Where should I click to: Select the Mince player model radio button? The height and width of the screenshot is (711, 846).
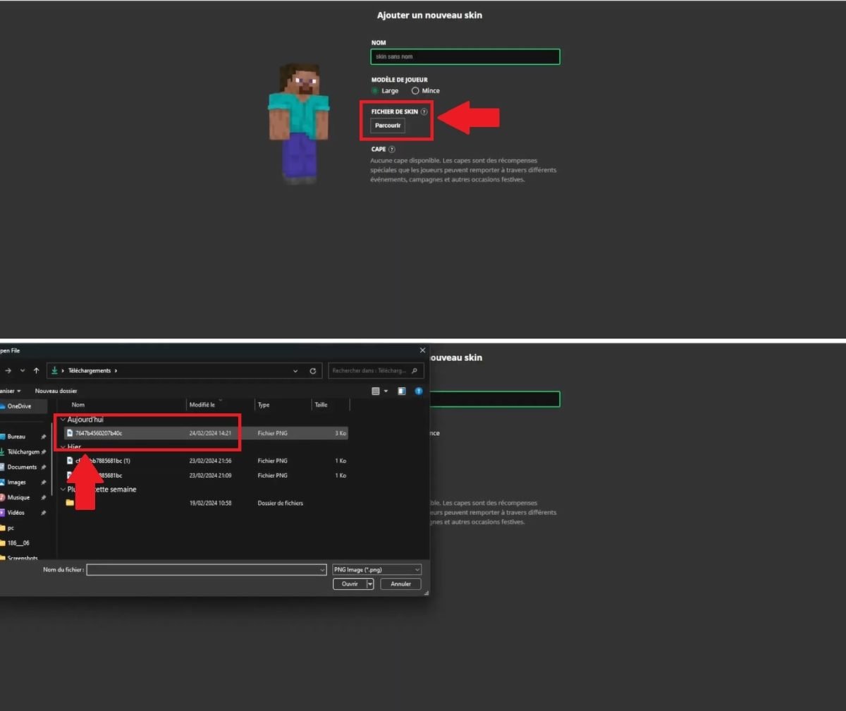[x=415, y=90]
